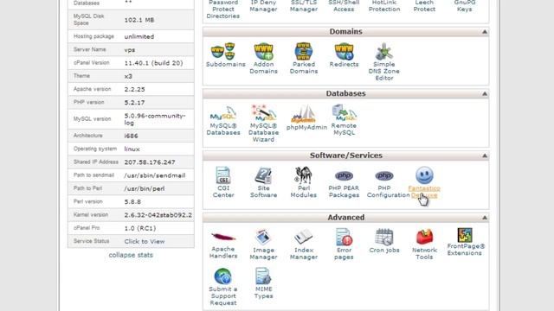Select the Operating system value linux
This screenshot has height=311, width=554.
point(132,149)
